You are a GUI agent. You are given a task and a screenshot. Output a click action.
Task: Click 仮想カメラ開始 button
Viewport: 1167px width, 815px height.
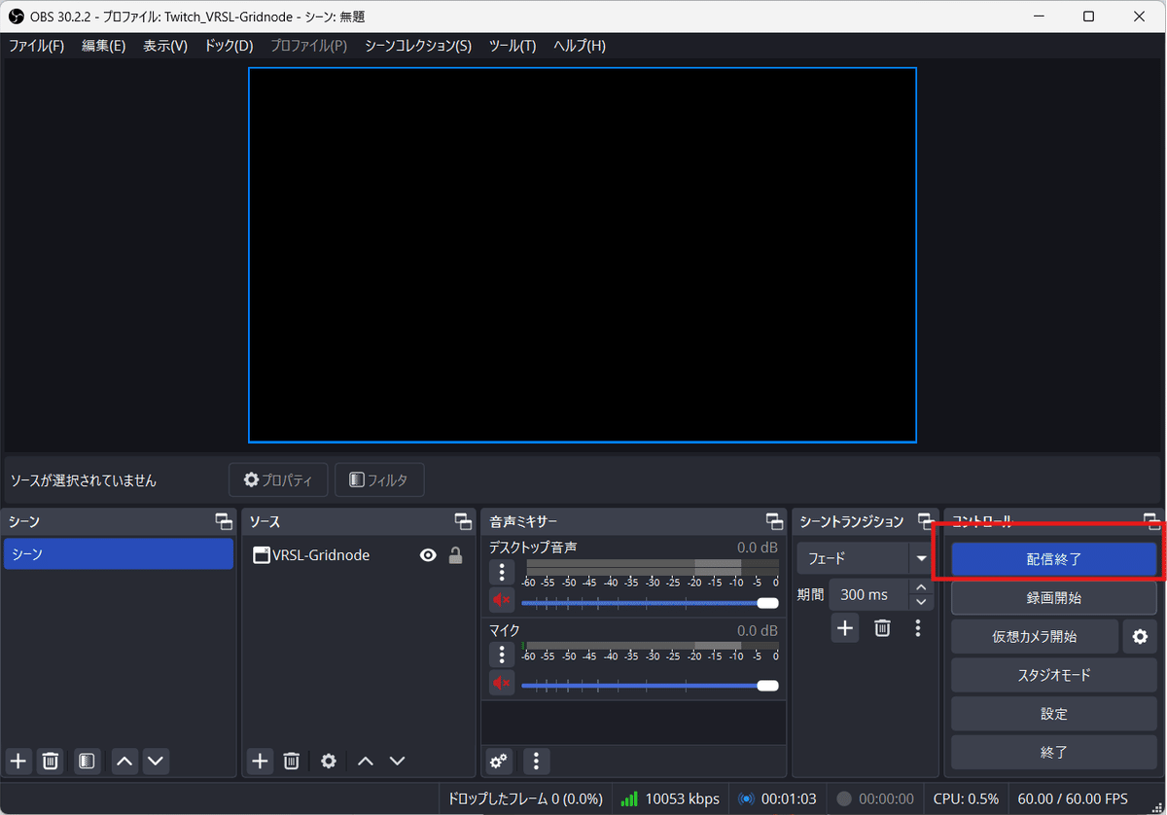(x=1035, y=637)
